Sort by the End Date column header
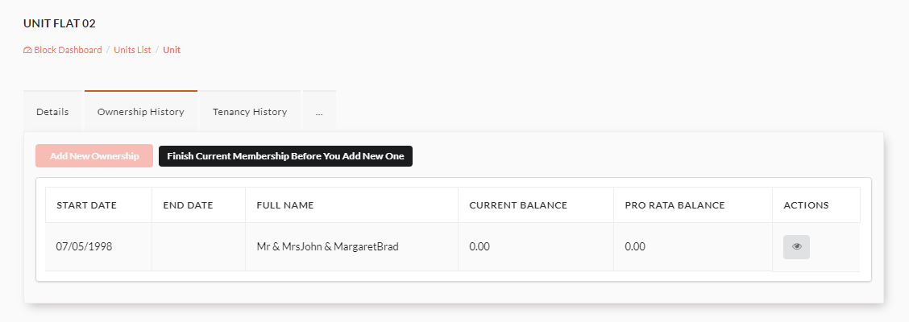This screenshot has width=909, height=322. pos(189,205)
